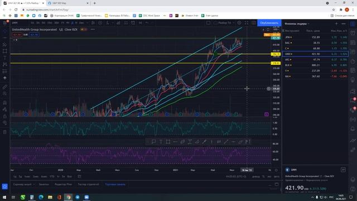Select the AIG row in watchlist

point(315,60)
